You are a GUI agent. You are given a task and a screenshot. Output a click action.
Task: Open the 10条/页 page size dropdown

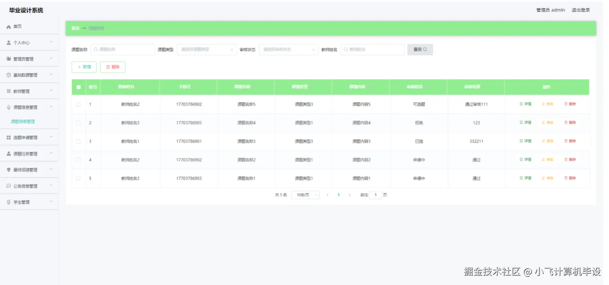305,195
